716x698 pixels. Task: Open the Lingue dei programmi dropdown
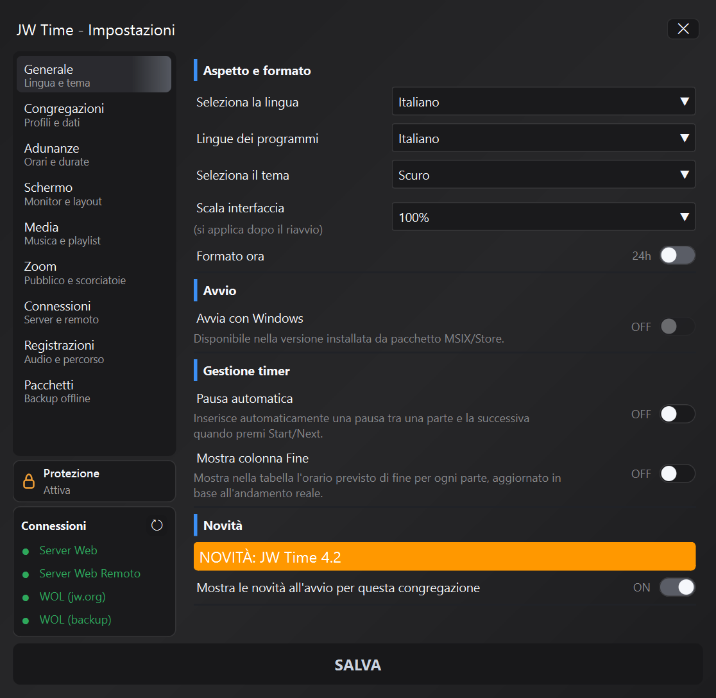[543, 138]
